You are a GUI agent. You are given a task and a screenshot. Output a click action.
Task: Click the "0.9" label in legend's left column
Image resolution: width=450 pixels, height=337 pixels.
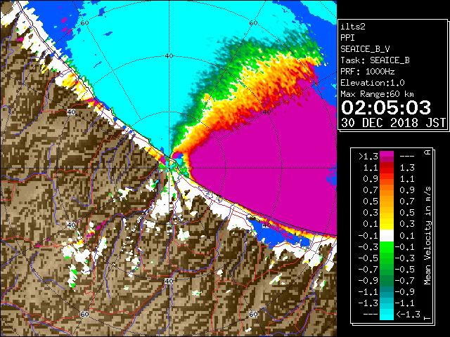click(x=371, y=179)
